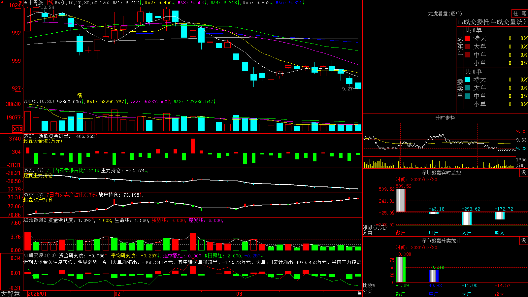The image size is (528, 297).
Task: Click the 委买单 vertical label
Action: pos(460,47)
